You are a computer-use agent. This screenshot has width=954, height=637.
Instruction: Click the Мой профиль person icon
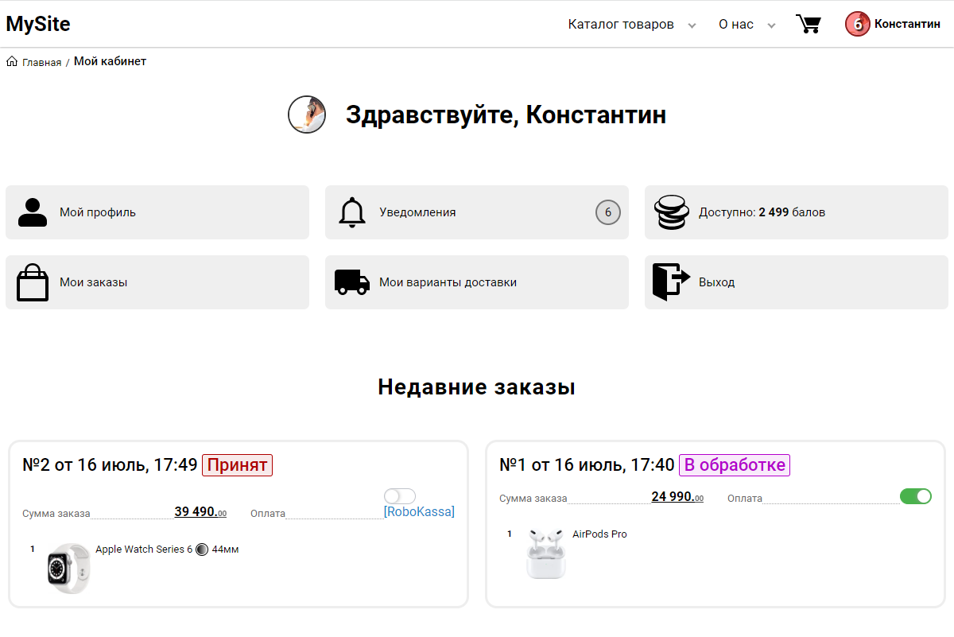[x=32, y=212]
